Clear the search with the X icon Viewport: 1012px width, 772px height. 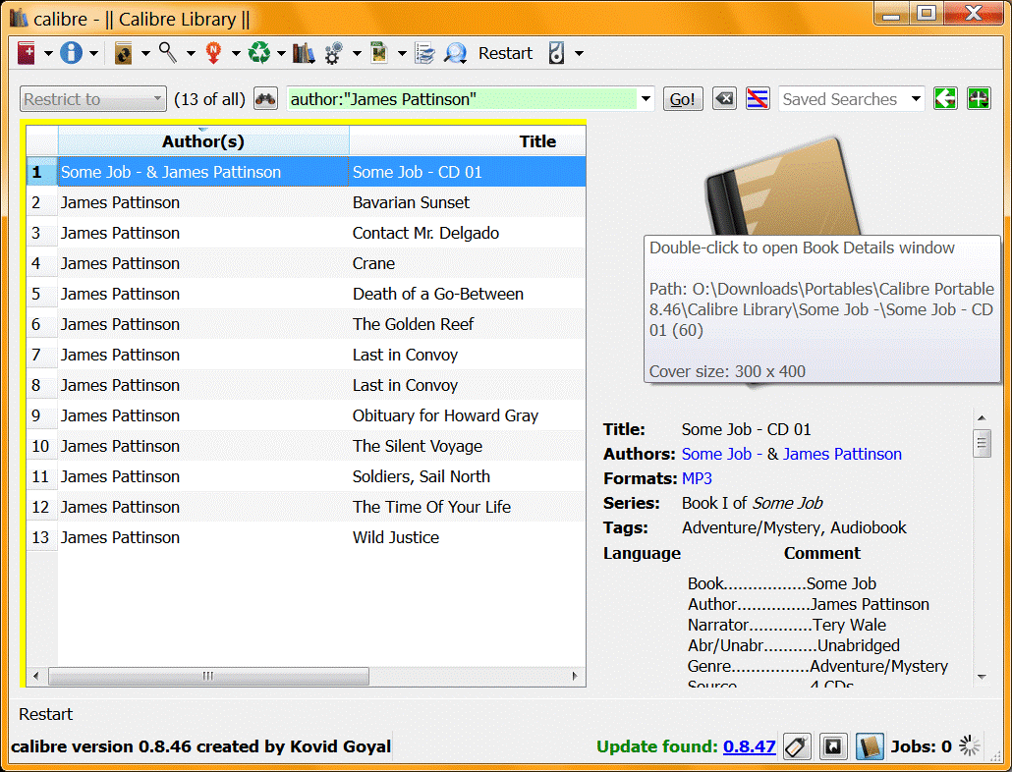pyautogui.click(x=725, y=99)
